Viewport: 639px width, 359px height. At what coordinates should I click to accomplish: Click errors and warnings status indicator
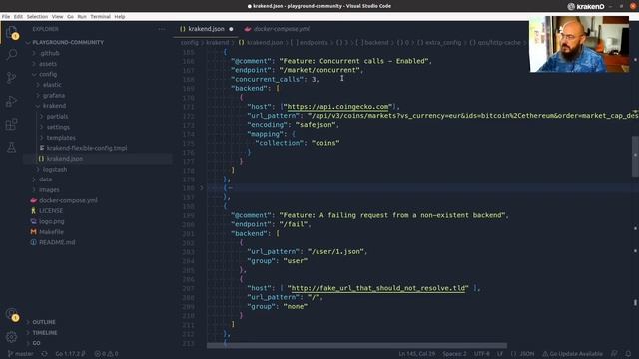(106, 354)
